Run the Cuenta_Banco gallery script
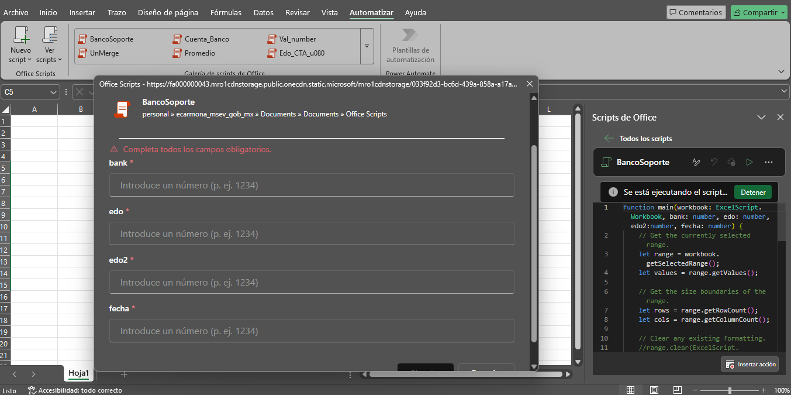 tap(201, 39)
